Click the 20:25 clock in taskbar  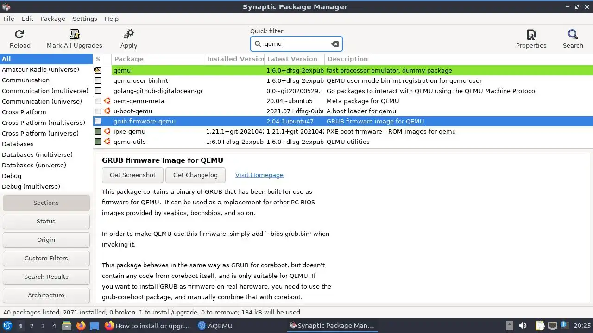click(x=582, y=326)
